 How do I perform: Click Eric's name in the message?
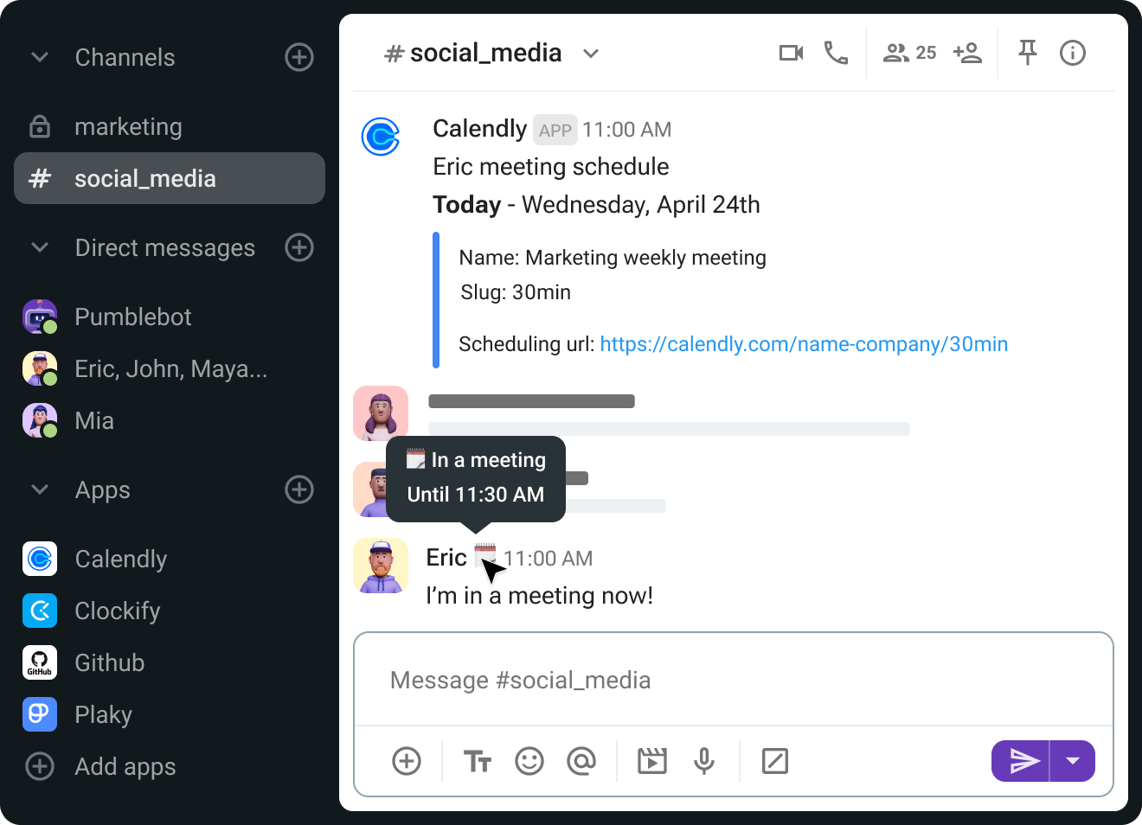point(446,558)
